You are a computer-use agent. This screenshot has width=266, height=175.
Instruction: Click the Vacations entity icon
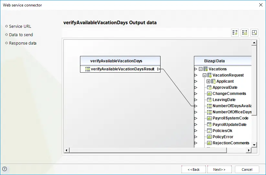click(205, 69)
